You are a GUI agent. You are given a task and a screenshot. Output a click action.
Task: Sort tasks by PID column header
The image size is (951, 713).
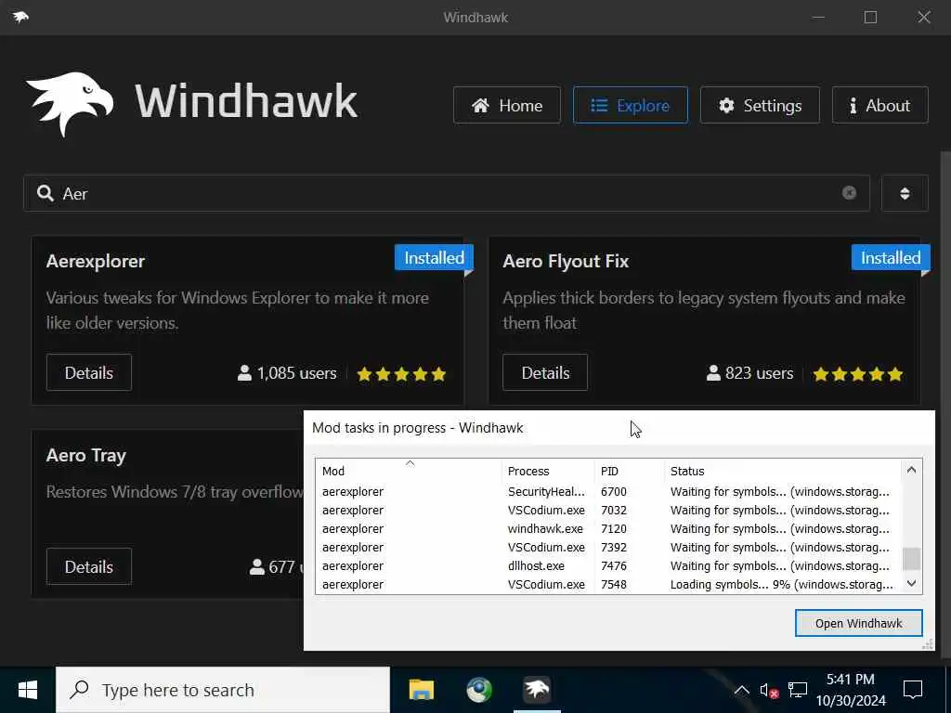coord(629,471)
